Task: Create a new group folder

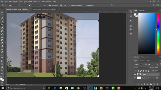Action: point(151,84)
